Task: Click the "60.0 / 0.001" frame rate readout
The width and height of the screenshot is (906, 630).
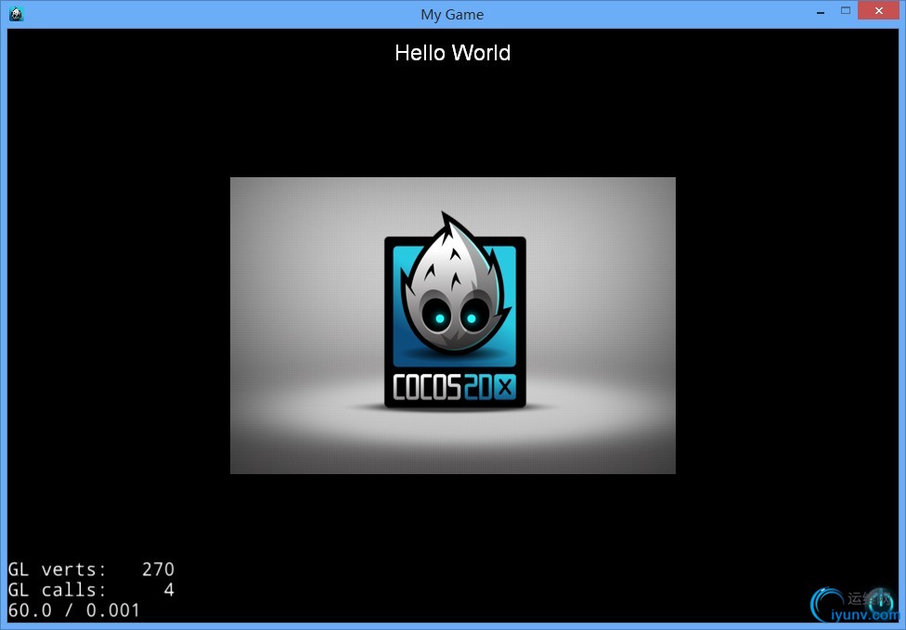Action: [74, 611]
